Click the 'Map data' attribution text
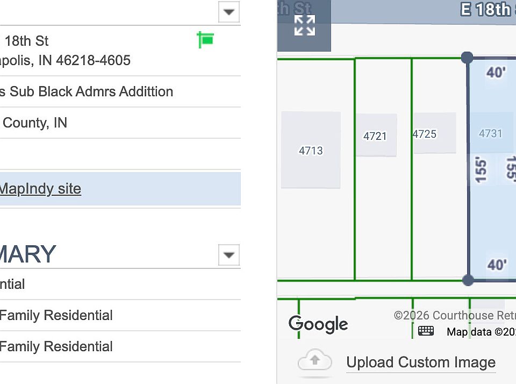The width and height of the screenshot is (516, 384). 481,332
